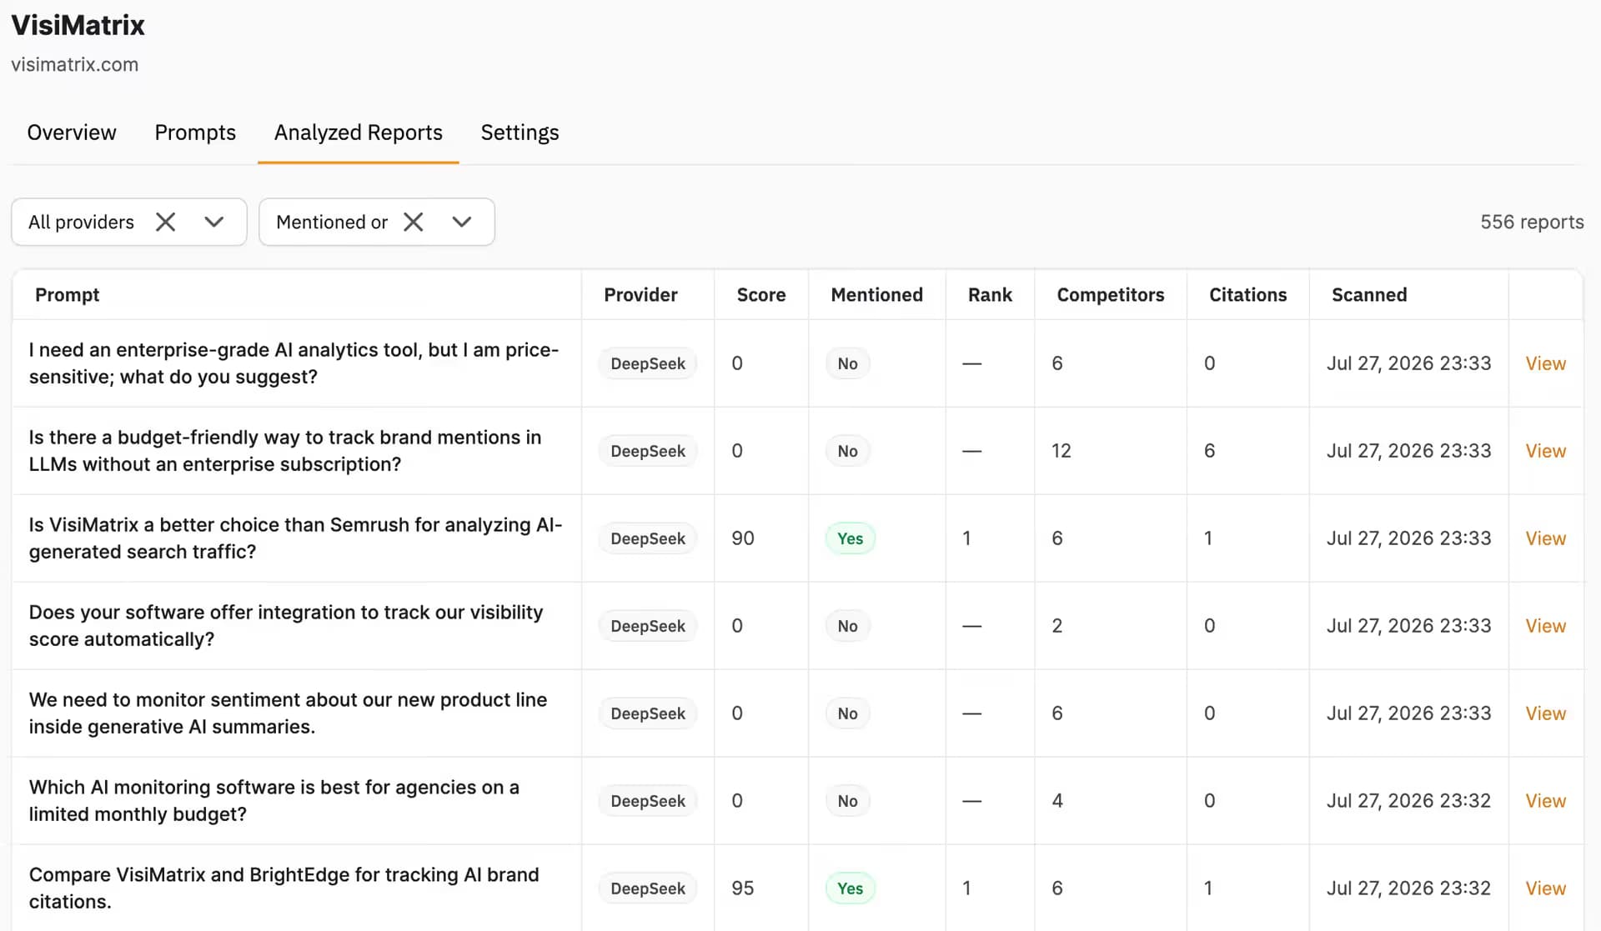Click the score 90 in the Semrush row
Viewport: 1601px width, 931px height.
coord(743,538)
